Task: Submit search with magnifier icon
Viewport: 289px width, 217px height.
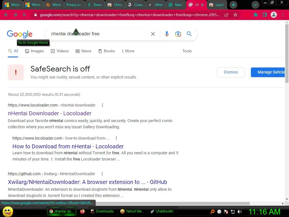Action: point(189,34)
